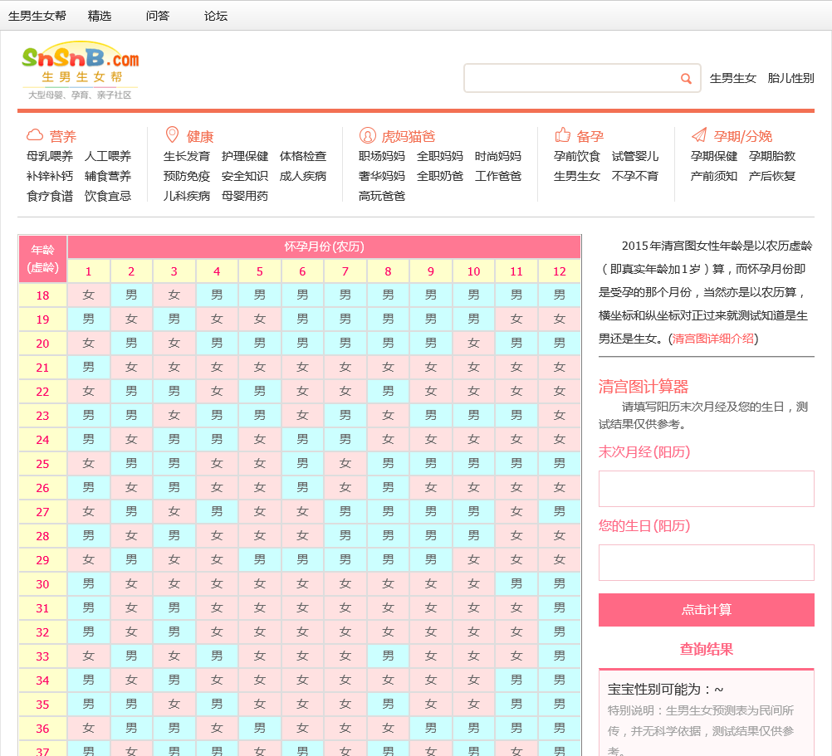Click the search magnifier icon
The image size is (832, 756).
coord(686,79)
